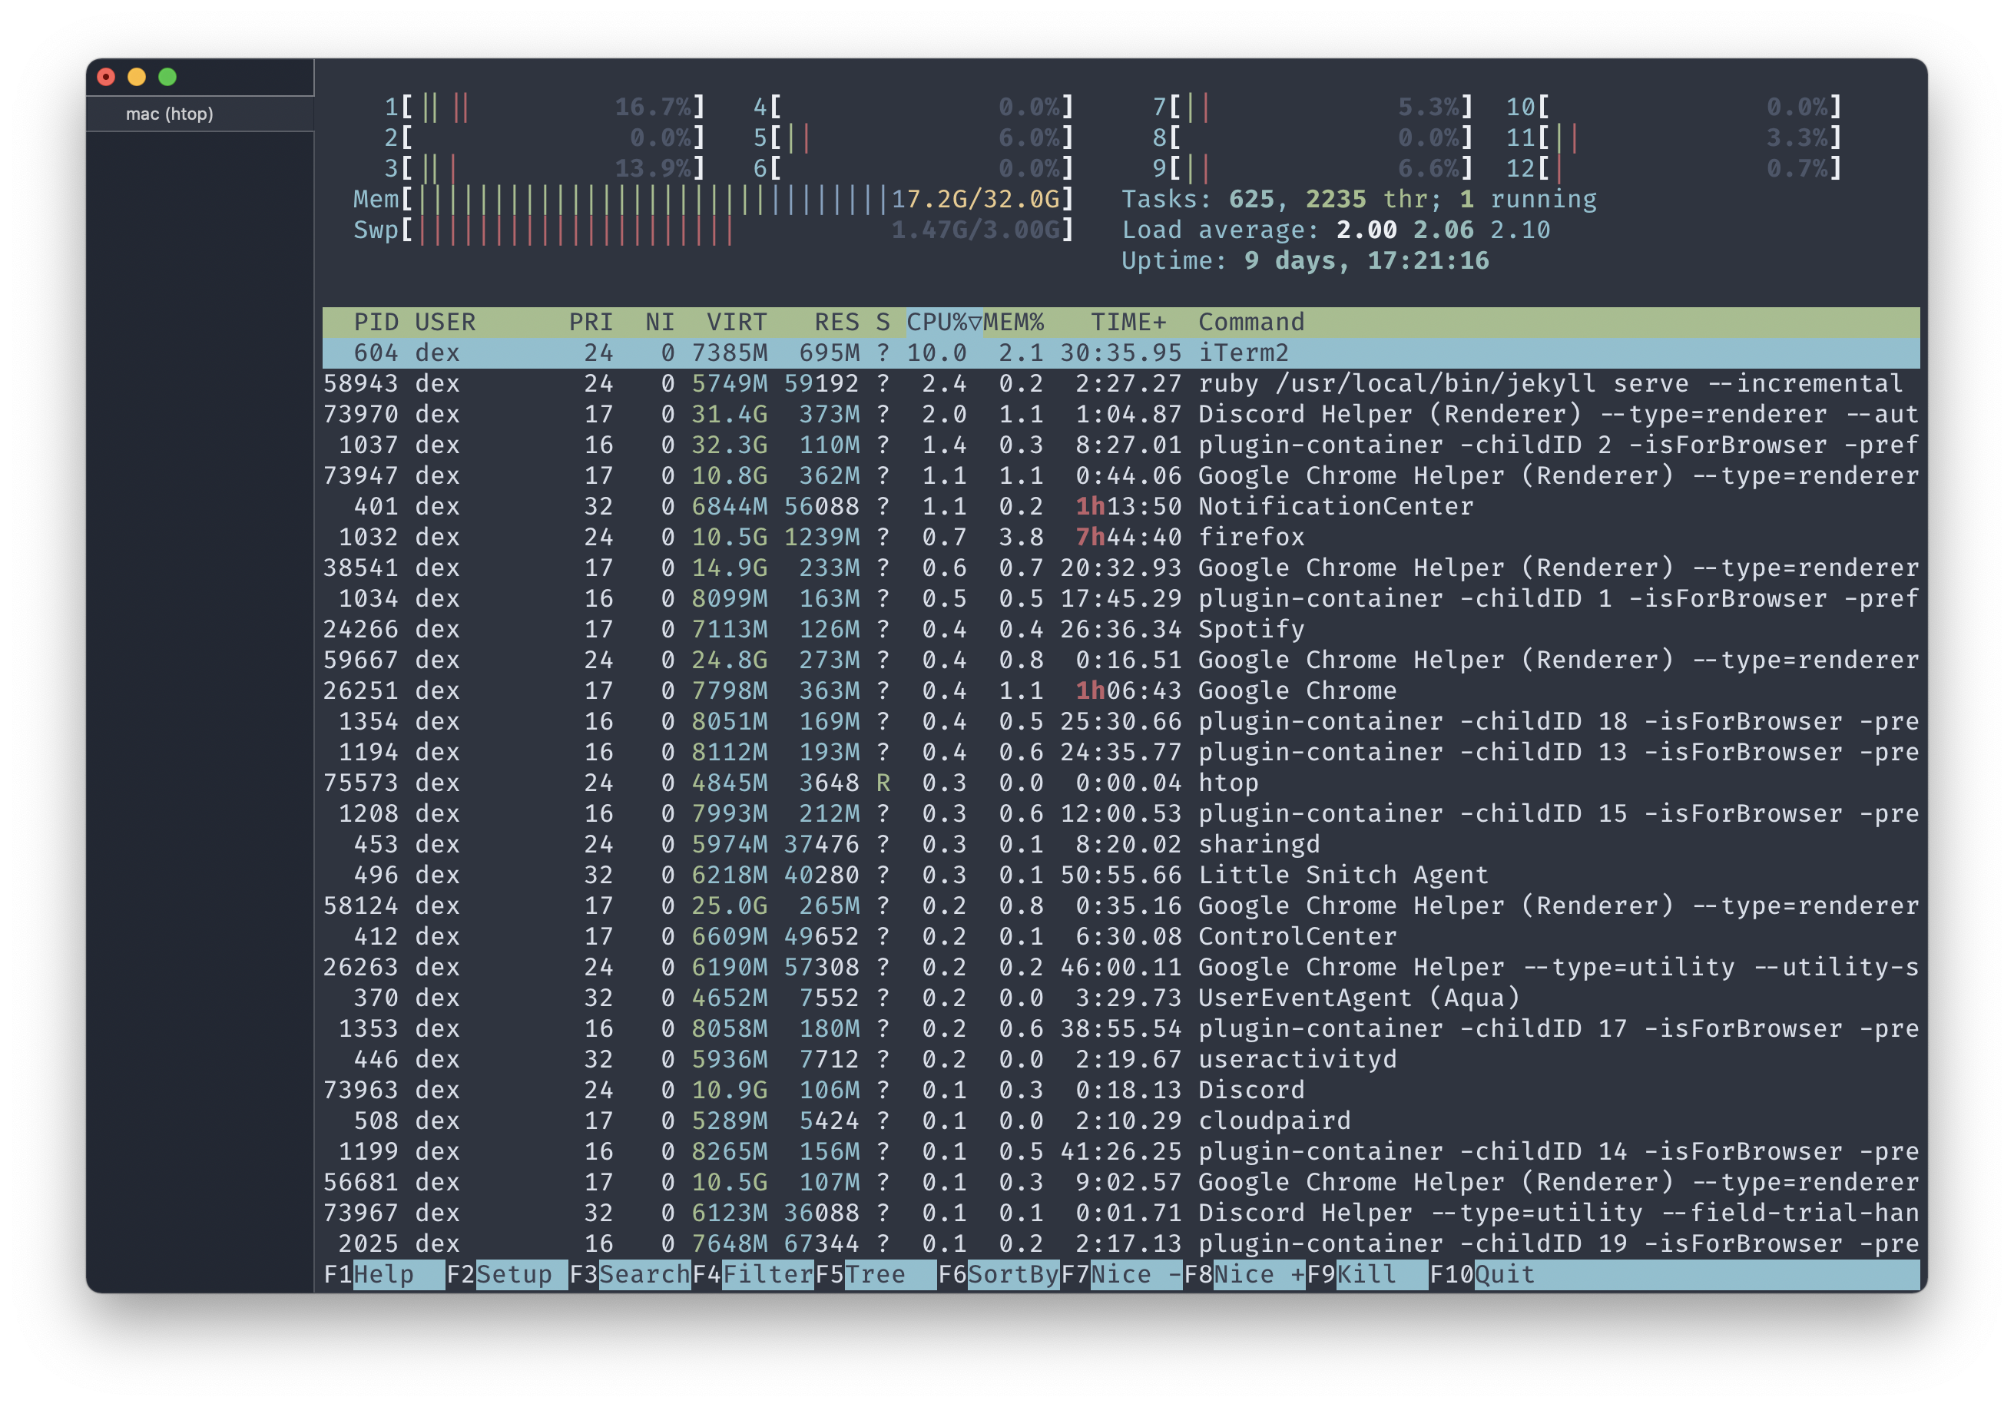Select the firefox process row
2014x1407 pixels.
[x=1121, y=537]
